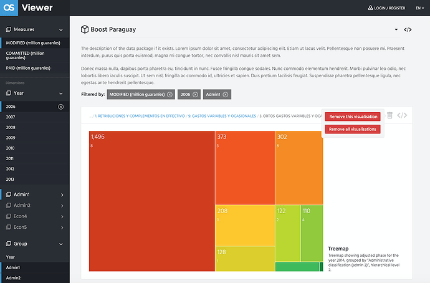Click the Remove this visualisation button
Image resolution: width=430 pixels, height=283 pixels.
(x=353, y=117)
